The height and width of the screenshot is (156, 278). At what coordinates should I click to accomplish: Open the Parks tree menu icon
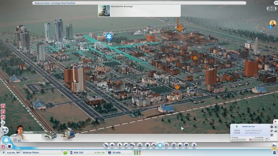pos(186,145)
